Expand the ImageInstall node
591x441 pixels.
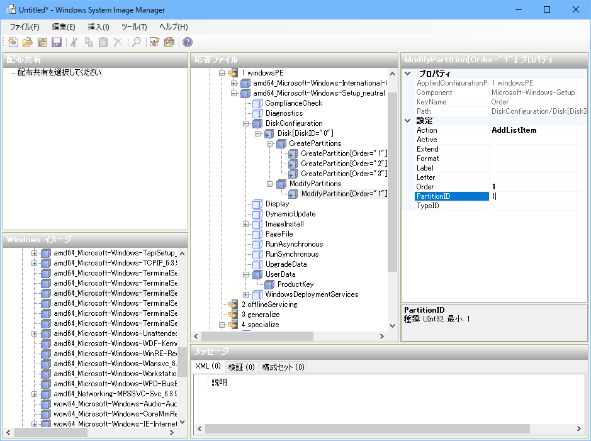click(x=245, y=224)
